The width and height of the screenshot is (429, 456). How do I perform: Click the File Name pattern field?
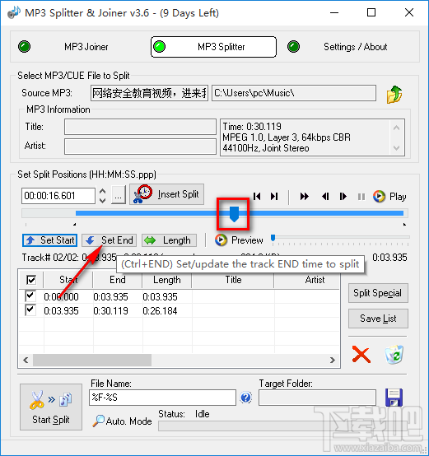click(162, 398)
